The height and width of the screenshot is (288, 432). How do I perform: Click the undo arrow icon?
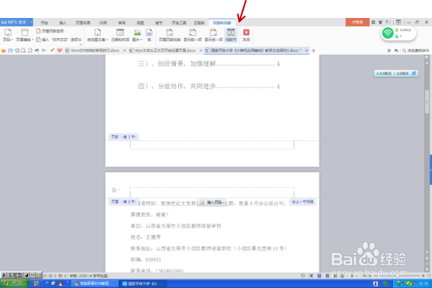pos(37,51)
